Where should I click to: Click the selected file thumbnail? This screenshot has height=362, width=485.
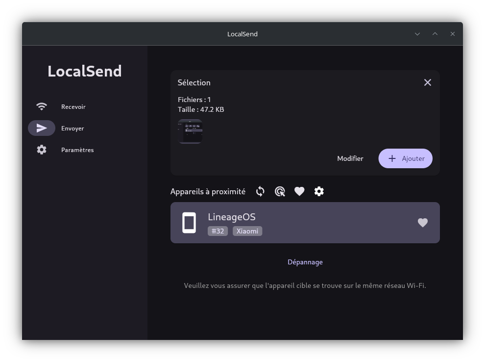(x=190, y=131)
